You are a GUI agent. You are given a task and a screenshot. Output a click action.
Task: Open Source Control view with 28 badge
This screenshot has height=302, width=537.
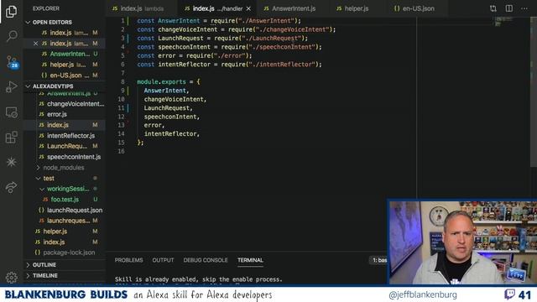tap(11, 61)
